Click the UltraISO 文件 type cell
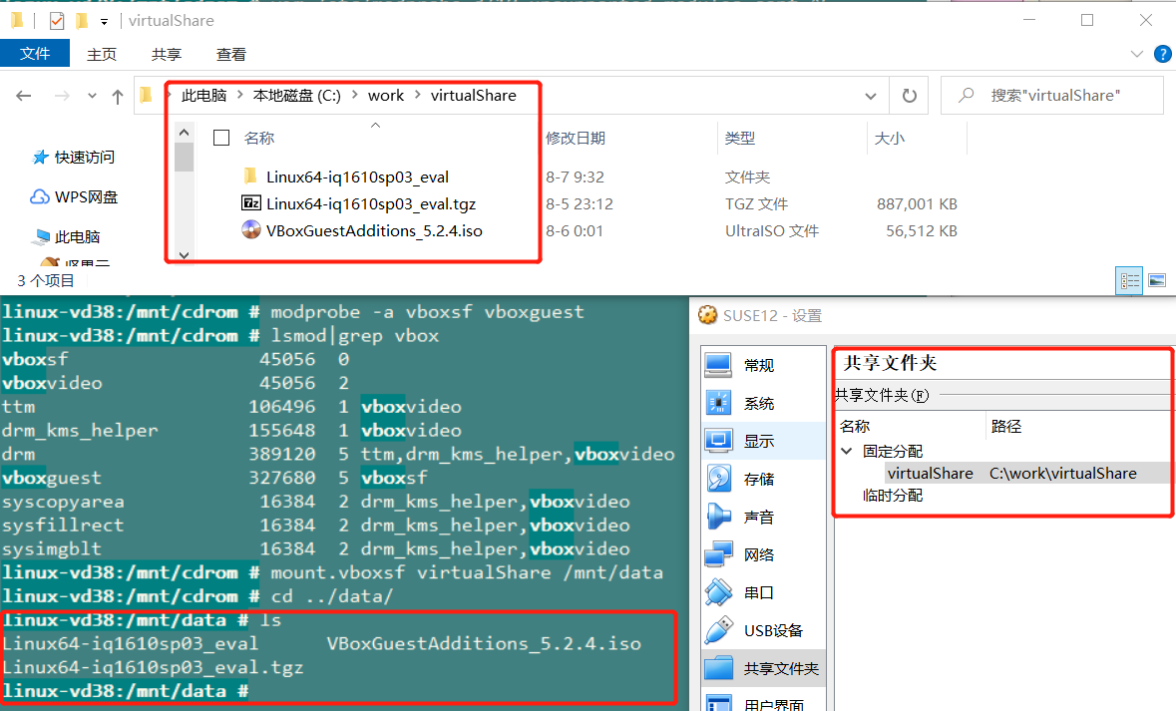The height and width of the screenshot is (711, 1176). tap(772, 231)
